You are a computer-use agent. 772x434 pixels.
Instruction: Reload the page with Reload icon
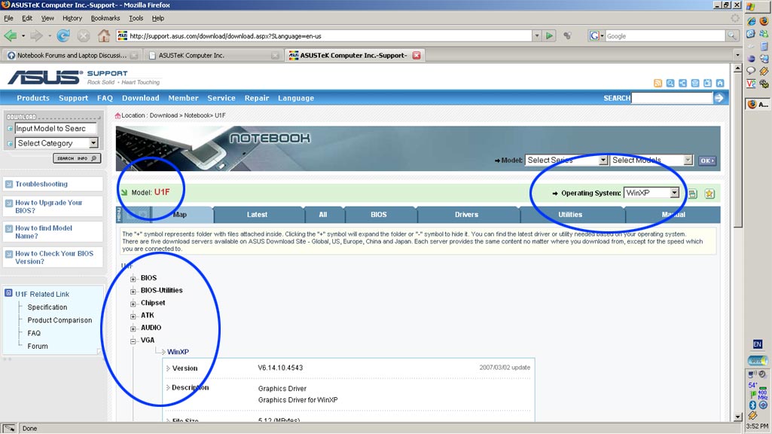click(63, 36)
